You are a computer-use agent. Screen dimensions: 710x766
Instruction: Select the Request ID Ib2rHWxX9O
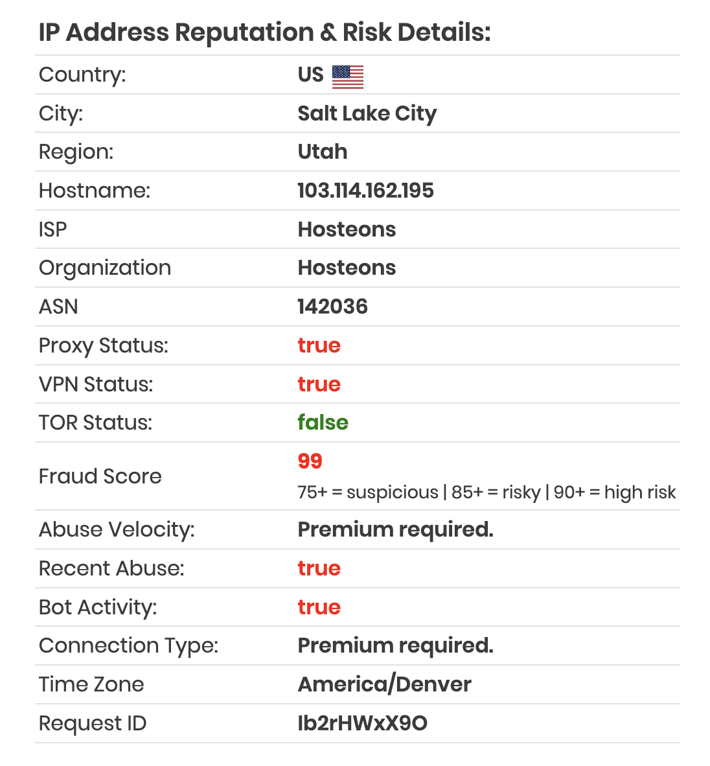363,723
